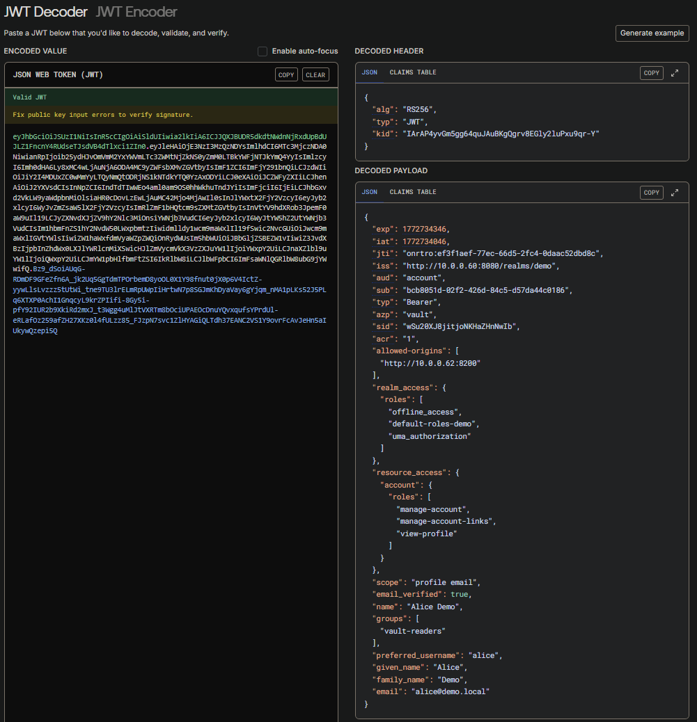Open Claims Table tab in decoded payload

(413, 192)
